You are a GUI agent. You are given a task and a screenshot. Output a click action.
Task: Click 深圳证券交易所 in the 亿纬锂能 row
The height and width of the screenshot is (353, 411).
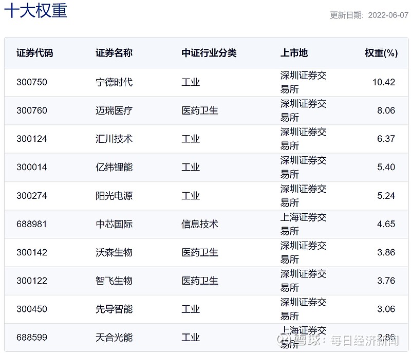303,167
